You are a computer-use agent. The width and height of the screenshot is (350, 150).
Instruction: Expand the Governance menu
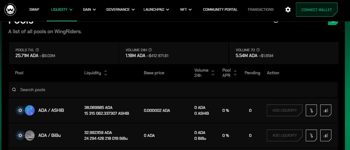[x=120, y=10]
